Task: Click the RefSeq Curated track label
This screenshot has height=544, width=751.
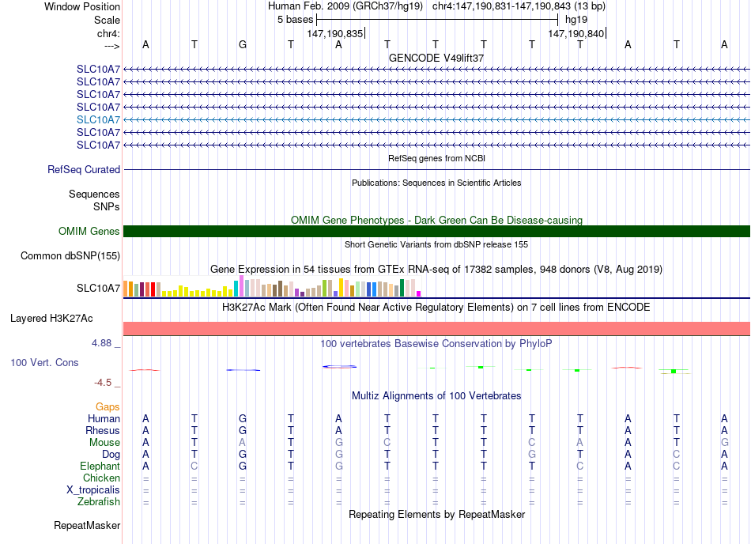Action: (x=84, y=169)
